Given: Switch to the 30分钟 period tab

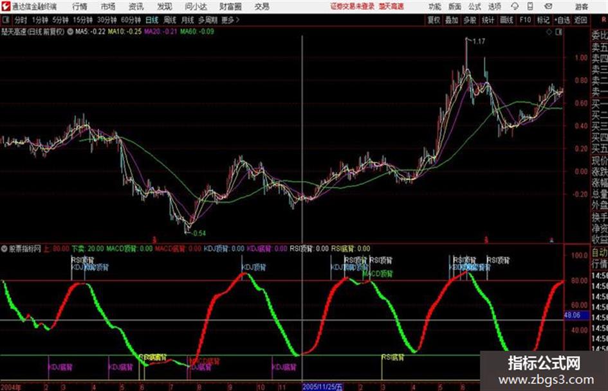Looking at the screenshot, I should pos(107,20).
